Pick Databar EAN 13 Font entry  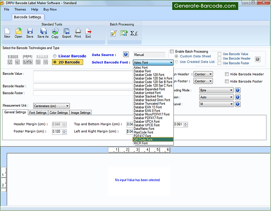153,107
